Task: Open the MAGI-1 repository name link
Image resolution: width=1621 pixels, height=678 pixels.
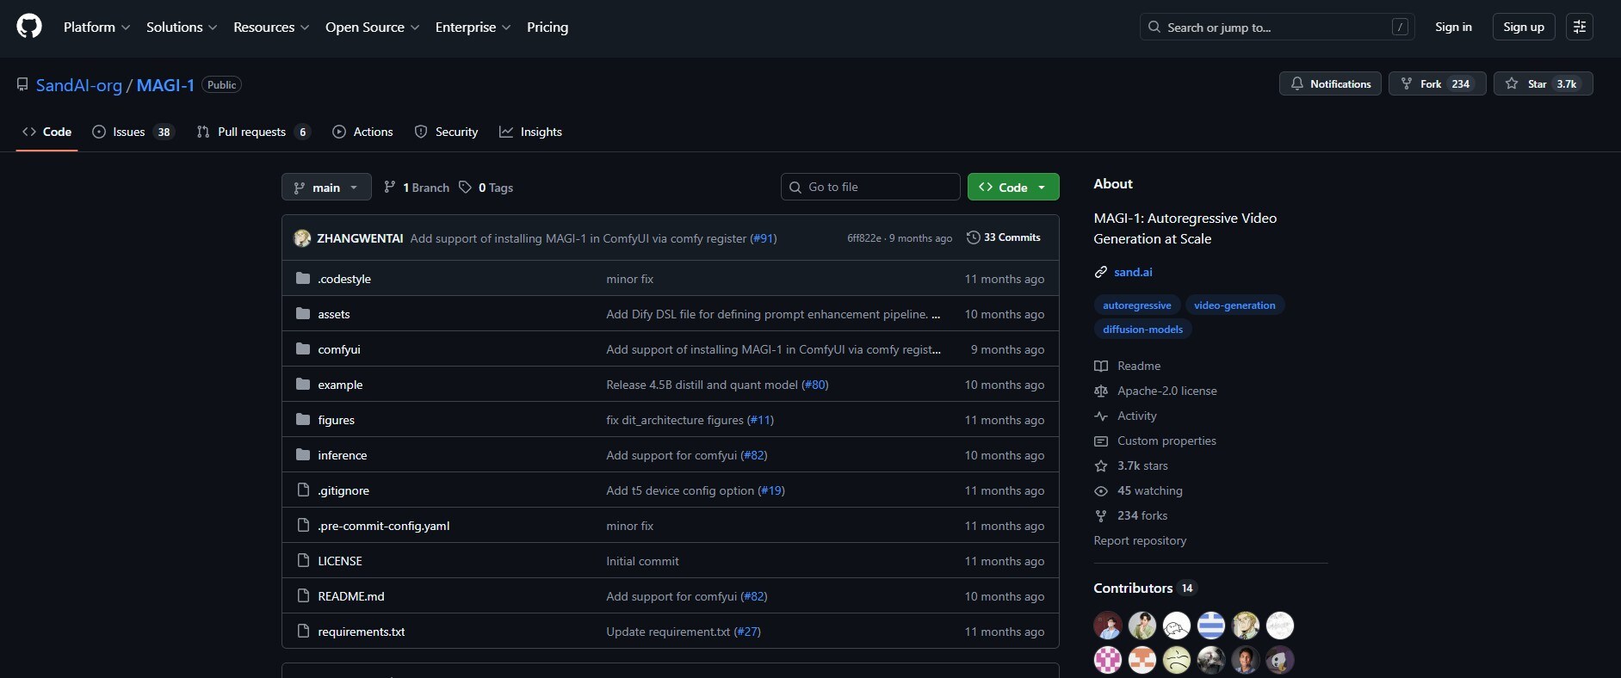Action: (165, 84)
